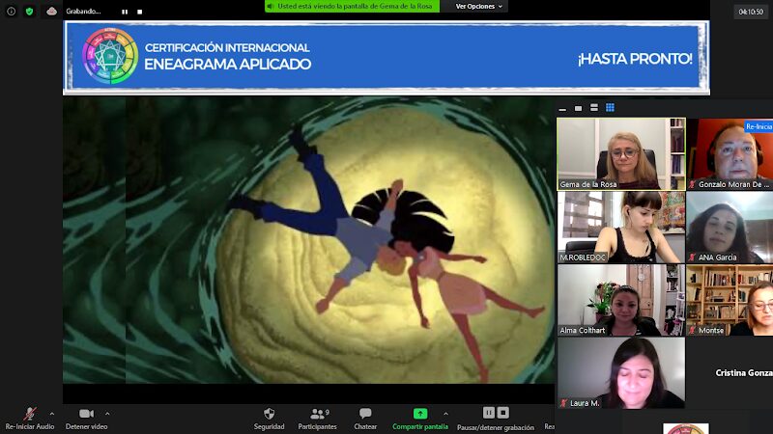The width and height of the screenshot is (773, 434).
Task: Expand share screen options arrow
Action: coord(445,414)
